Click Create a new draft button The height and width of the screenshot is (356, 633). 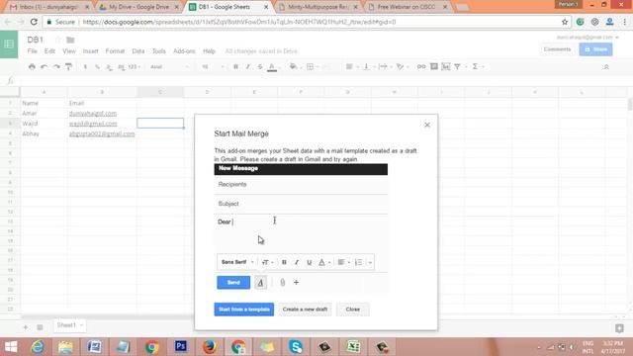[x=305, y=310]
